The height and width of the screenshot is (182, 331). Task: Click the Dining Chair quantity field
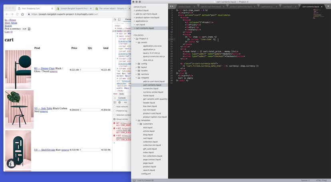[90, 70]
